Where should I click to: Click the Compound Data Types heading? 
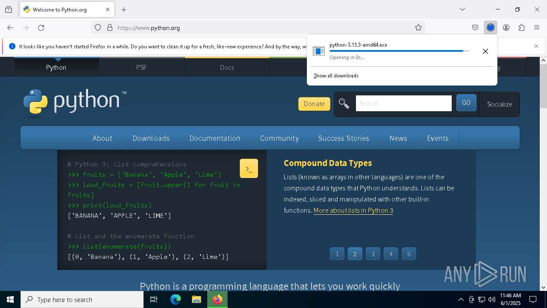[x=328, y=163]
